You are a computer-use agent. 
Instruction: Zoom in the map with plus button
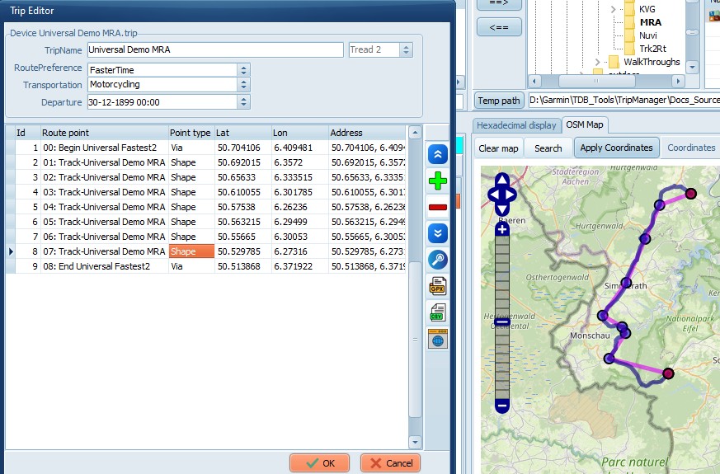click(502, 230)
